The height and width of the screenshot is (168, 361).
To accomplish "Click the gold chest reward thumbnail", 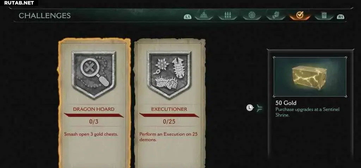I will pyautogui.click(x=310, y=77).
